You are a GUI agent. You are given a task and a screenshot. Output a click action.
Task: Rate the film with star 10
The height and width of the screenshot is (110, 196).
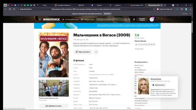click(x=154, y=45)
